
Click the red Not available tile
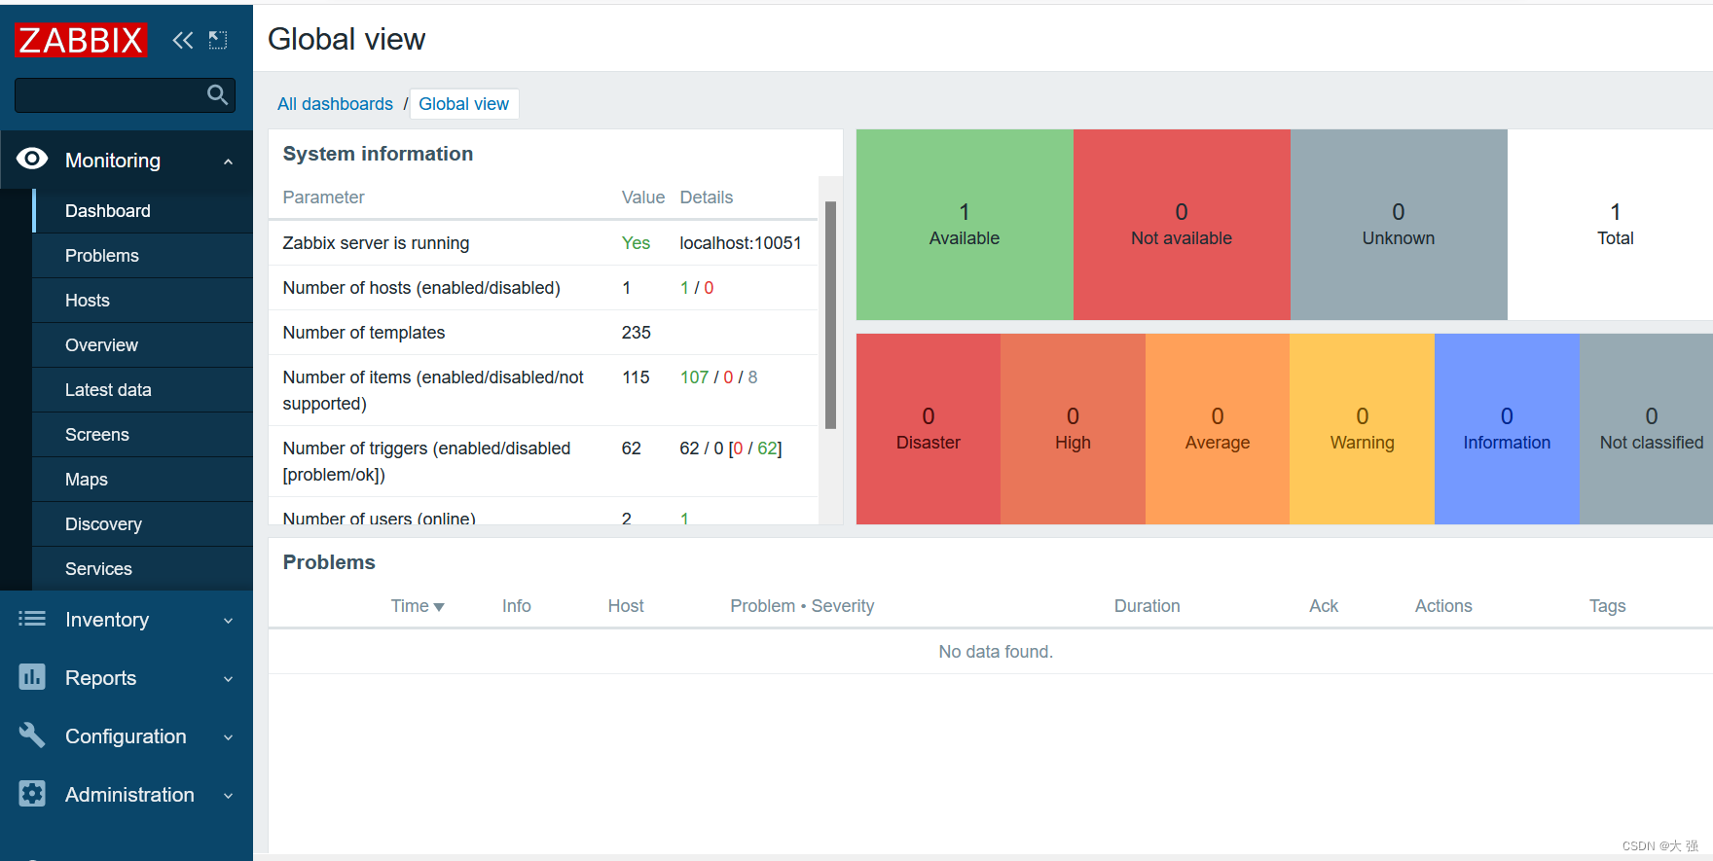1182,225
